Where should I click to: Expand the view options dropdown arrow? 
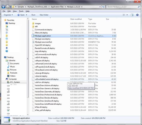click(127, 15)
